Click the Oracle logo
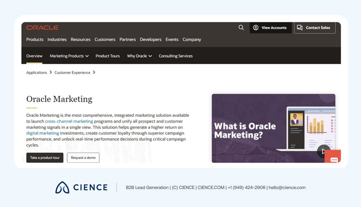 tap(42, 28)
